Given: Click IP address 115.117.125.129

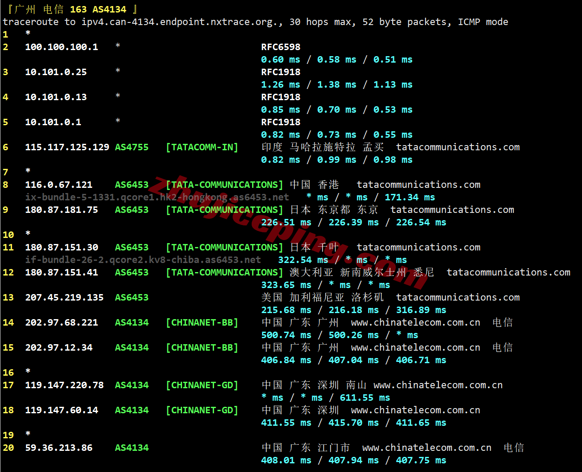Looking at the screenshot, I should (67, 147).
